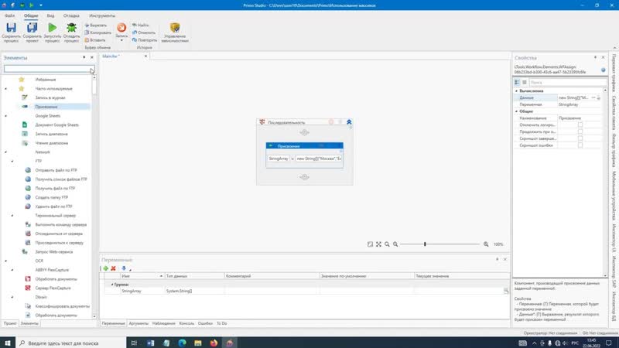Click the reset zoom magnifier icon

click(x=387, y=244)
